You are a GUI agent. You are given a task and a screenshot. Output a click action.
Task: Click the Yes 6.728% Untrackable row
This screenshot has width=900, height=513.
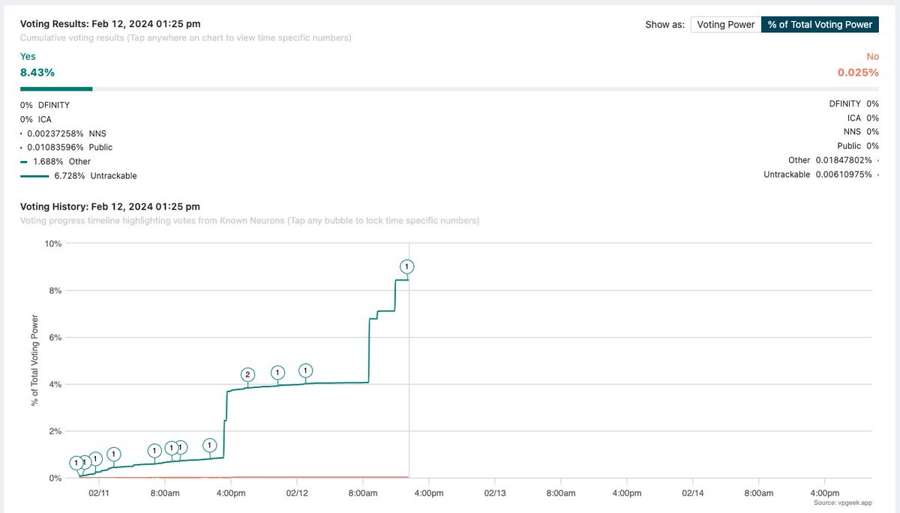click(79, 176)
